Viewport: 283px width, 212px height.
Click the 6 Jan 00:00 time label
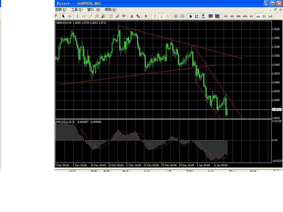(x=221, y=165)
